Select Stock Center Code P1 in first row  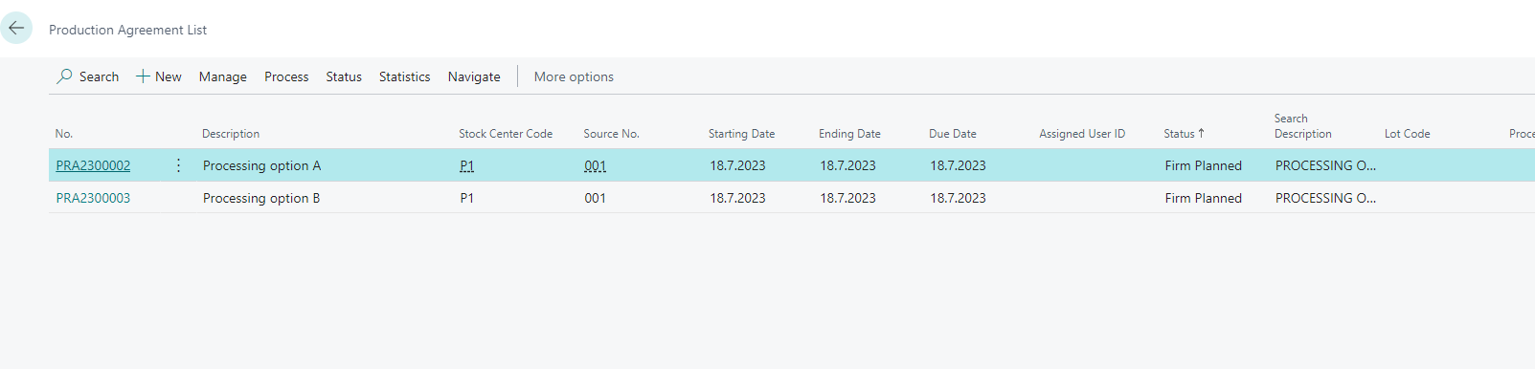coord(467,165)
